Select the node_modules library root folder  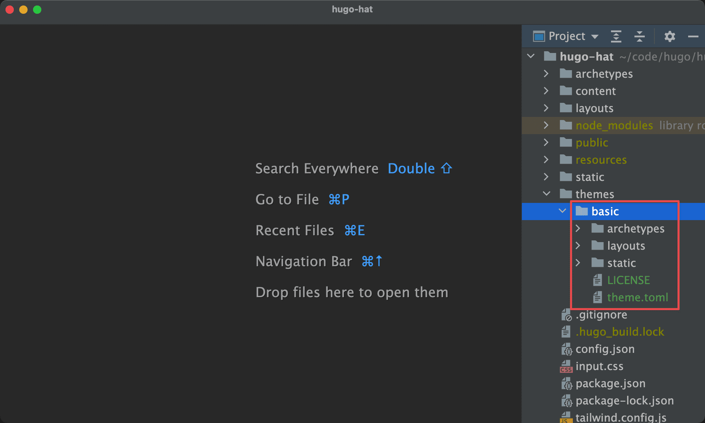click(x=614, y=125)
